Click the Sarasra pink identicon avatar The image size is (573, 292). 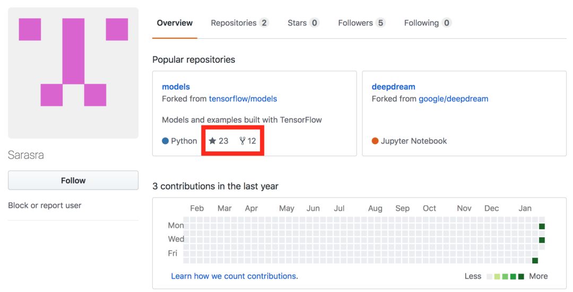(x=73, y=73)
